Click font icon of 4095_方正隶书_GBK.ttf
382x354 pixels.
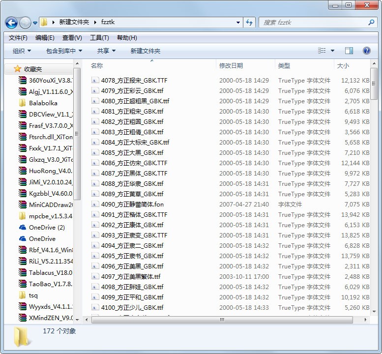pyautogui.click(x=95, y=256)
